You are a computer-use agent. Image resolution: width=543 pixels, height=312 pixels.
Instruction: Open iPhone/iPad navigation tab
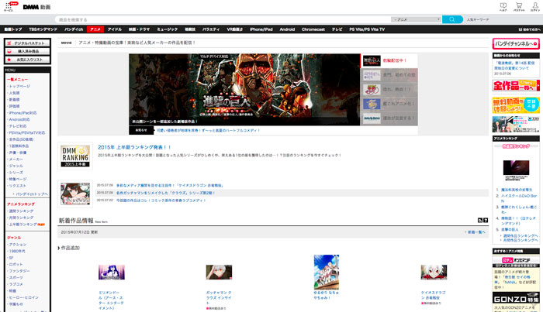pyautogui.click(x=261, y=29)
